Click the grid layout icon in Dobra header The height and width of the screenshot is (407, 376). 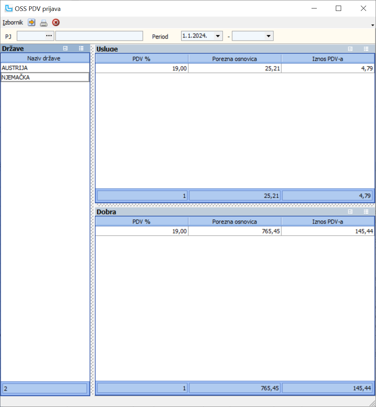coord(350,211)
